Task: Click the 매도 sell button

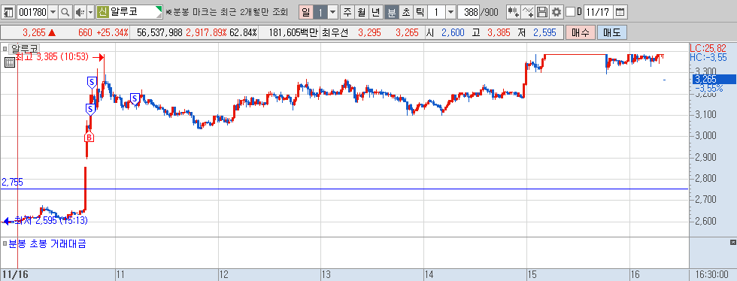Action: click(x=612, y=33)
